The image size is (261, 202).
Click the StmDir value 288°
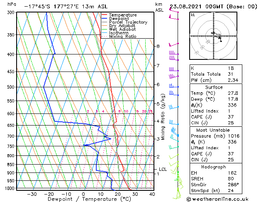tap(233, 185)
